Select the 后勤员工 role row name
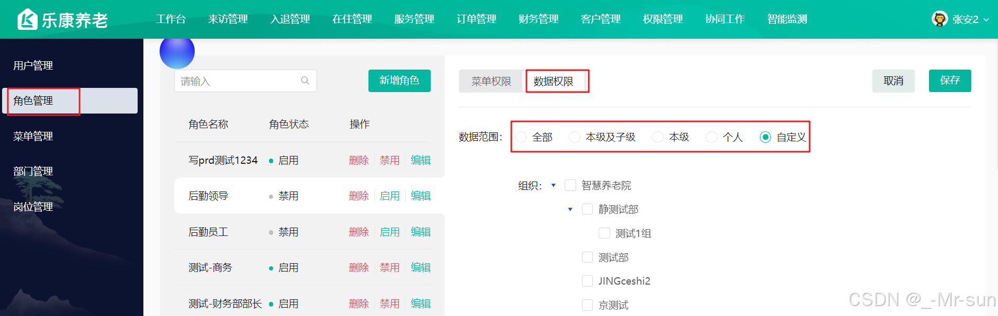The width and height of the screenshot is (998, 316). [208, 232]
